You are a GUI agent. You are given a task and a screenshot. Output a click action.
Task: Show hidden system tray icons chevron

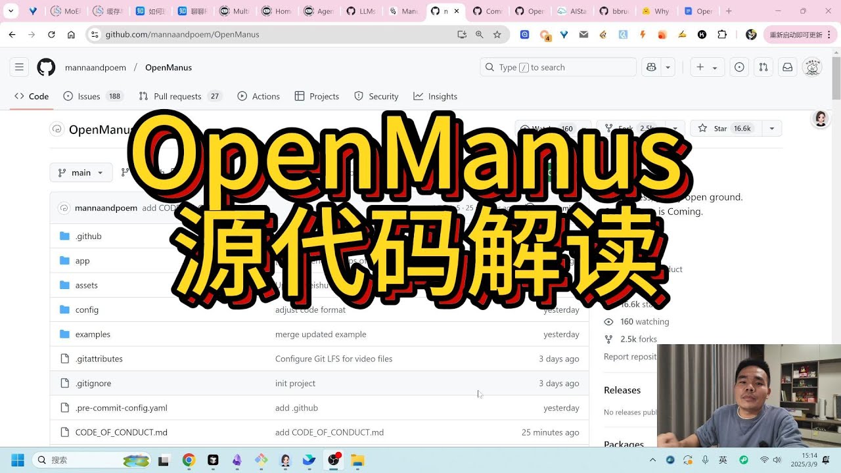(652, 460)
